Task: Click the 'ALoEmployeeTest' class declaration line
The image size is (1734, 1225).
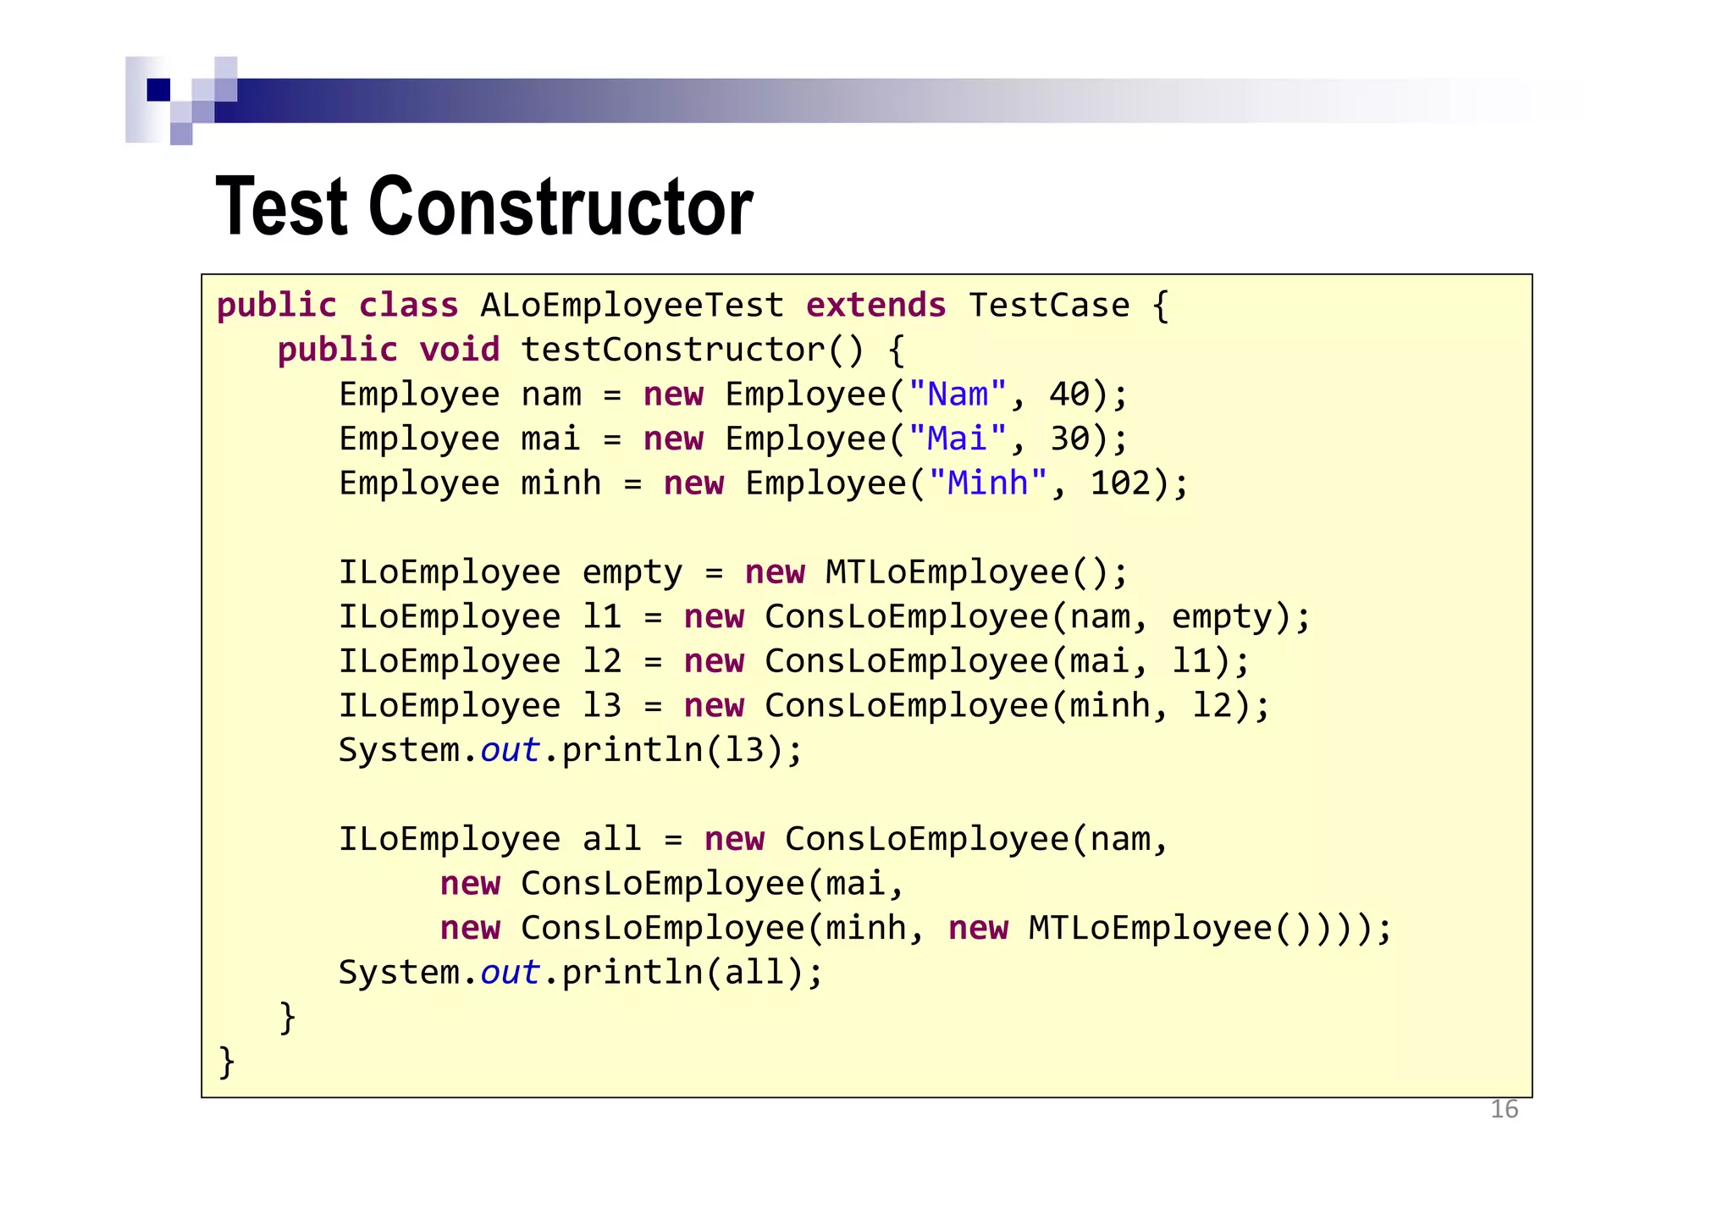Action: pyautogui.click(x=693, y=306)
